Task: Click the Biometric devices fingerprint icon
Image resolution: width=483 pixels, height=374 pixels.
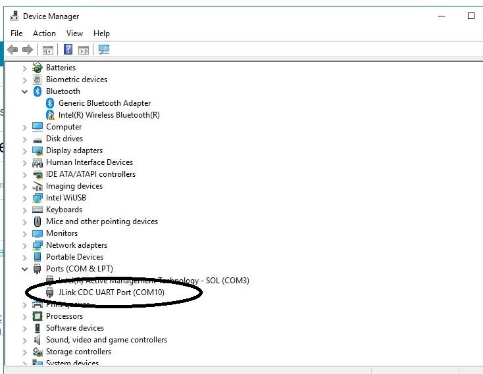Action: (38, 80)
